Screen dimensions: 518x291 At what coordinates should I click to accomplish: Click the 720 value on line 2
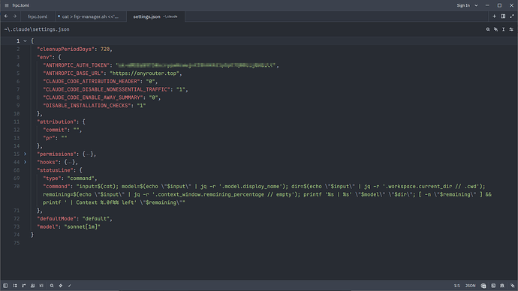click(105, 49)
